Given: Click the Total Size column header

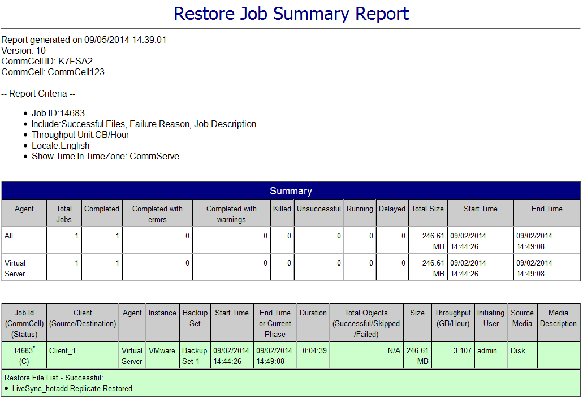Looking at the screenshot, I should 427,209.
